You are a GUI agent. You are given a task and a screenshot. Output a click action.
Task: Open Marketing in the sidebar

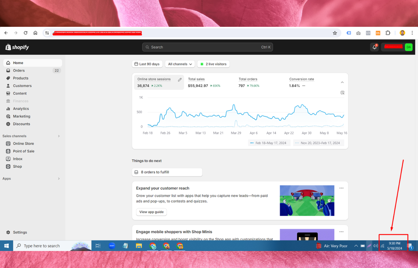pos(33,116)
